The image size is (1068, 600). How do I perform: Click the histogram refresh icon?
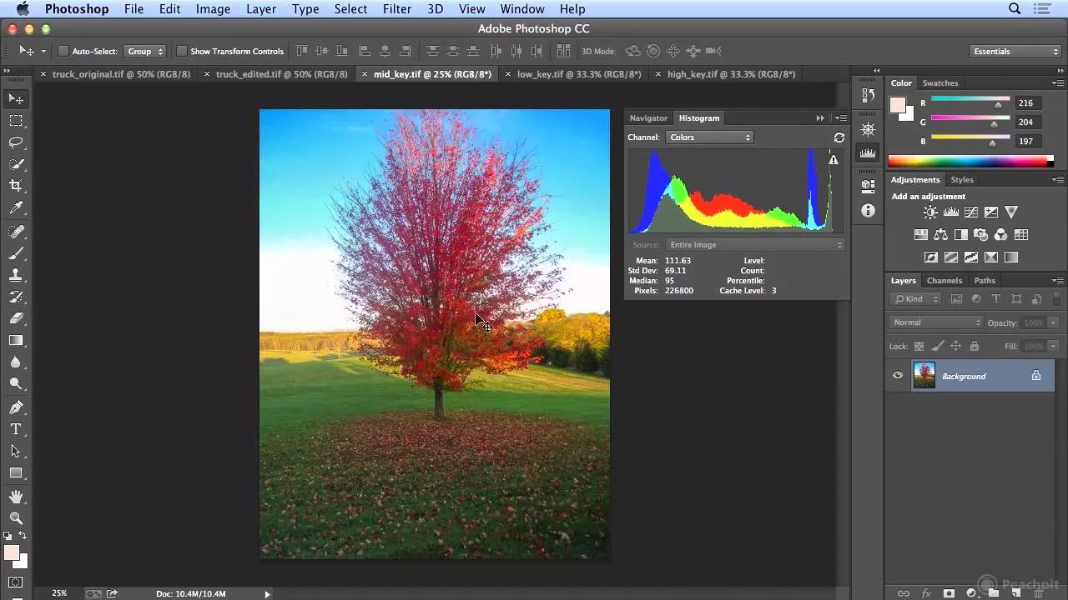(x=839, y=137)
